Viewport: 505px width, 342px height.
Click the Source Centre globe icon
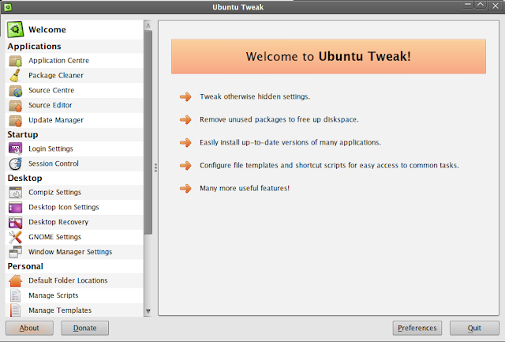(16, 91)
